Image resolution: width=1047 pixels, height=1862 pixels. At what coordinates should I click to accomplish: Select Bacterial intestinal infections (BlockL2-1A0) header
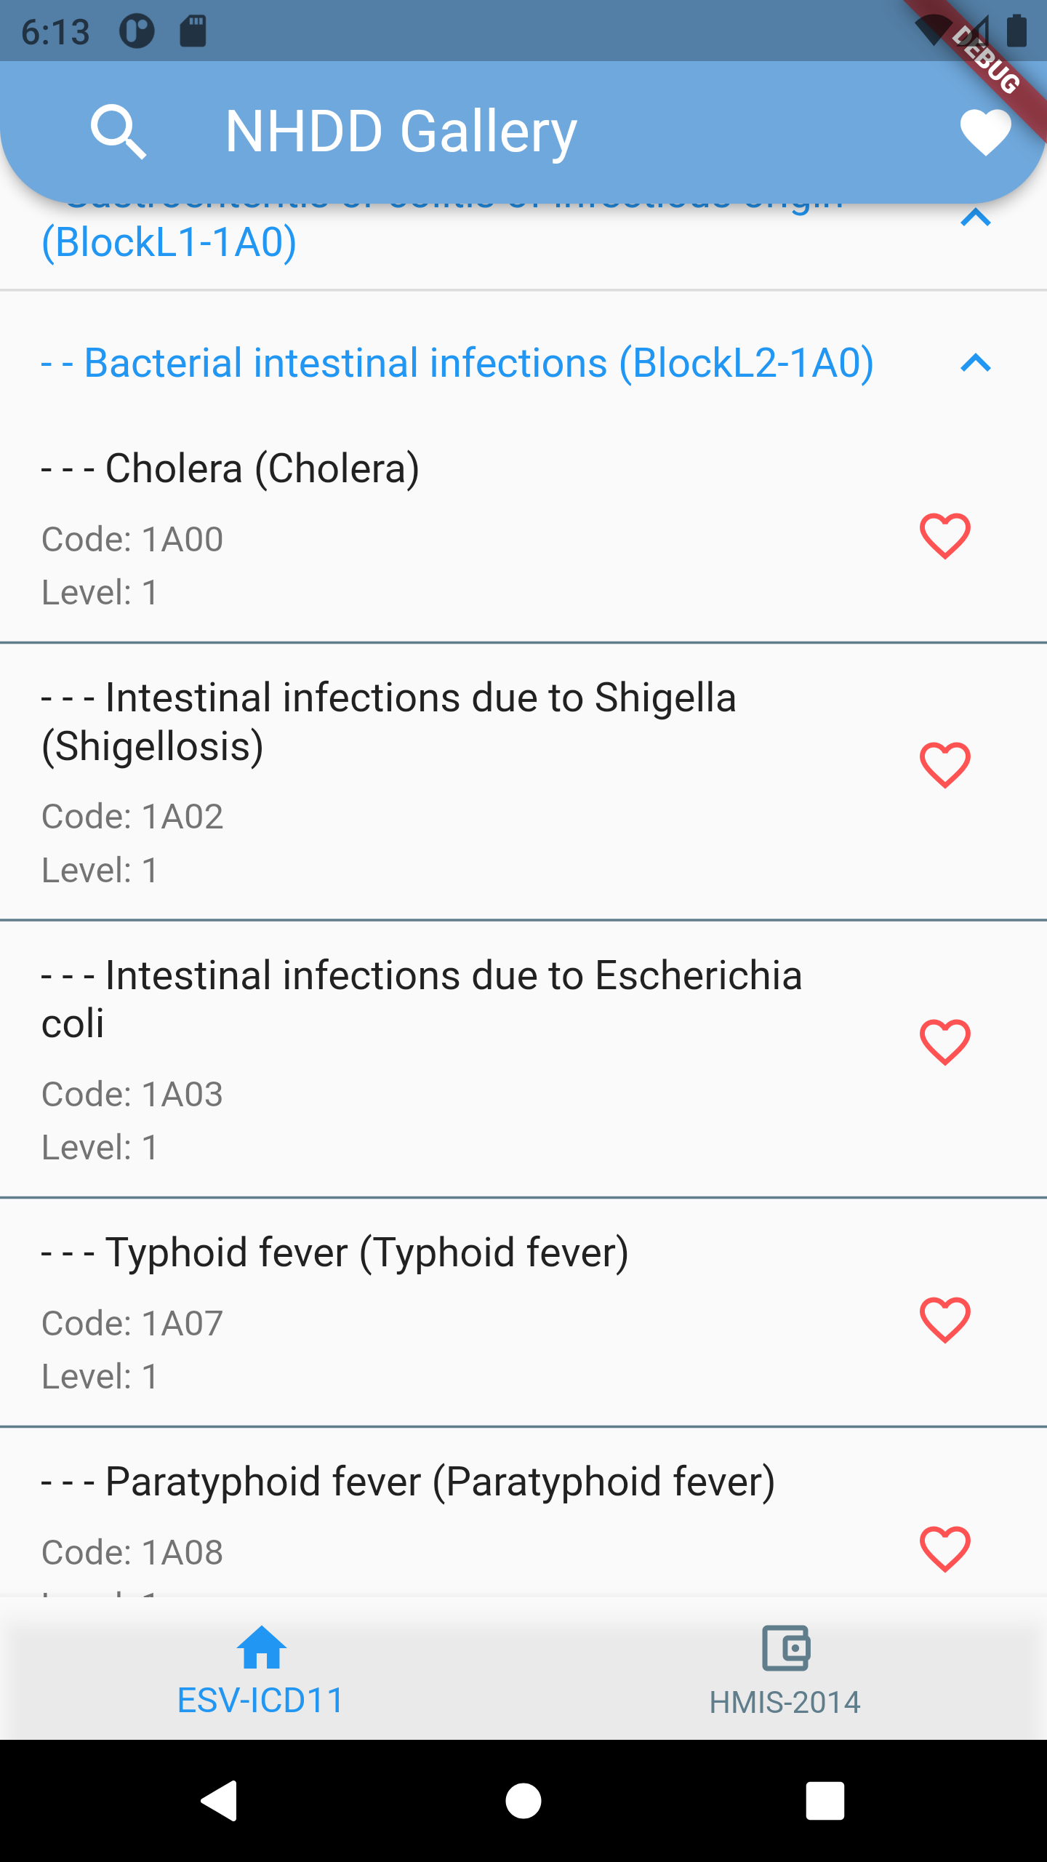click(x=458, y=362)
